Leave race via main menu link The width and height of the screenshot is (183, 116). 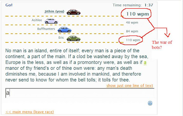point(30,112)
